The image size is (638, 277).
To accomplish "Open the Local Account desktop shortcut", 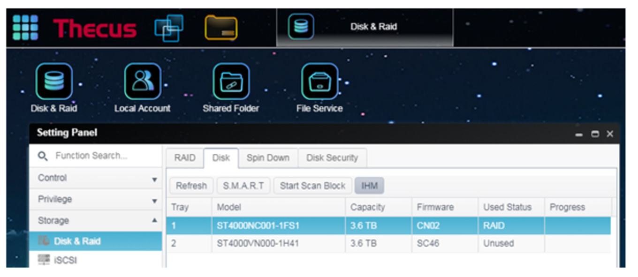I will pos(142,88).
